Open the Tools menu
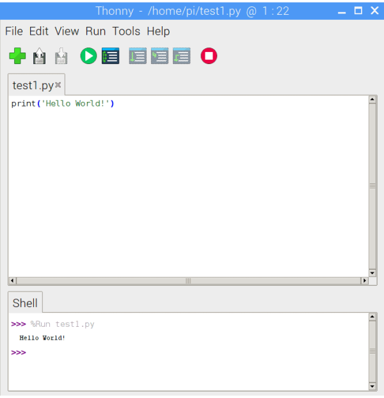The height and width of the screenshot is (398, 384). click(126, 31)
